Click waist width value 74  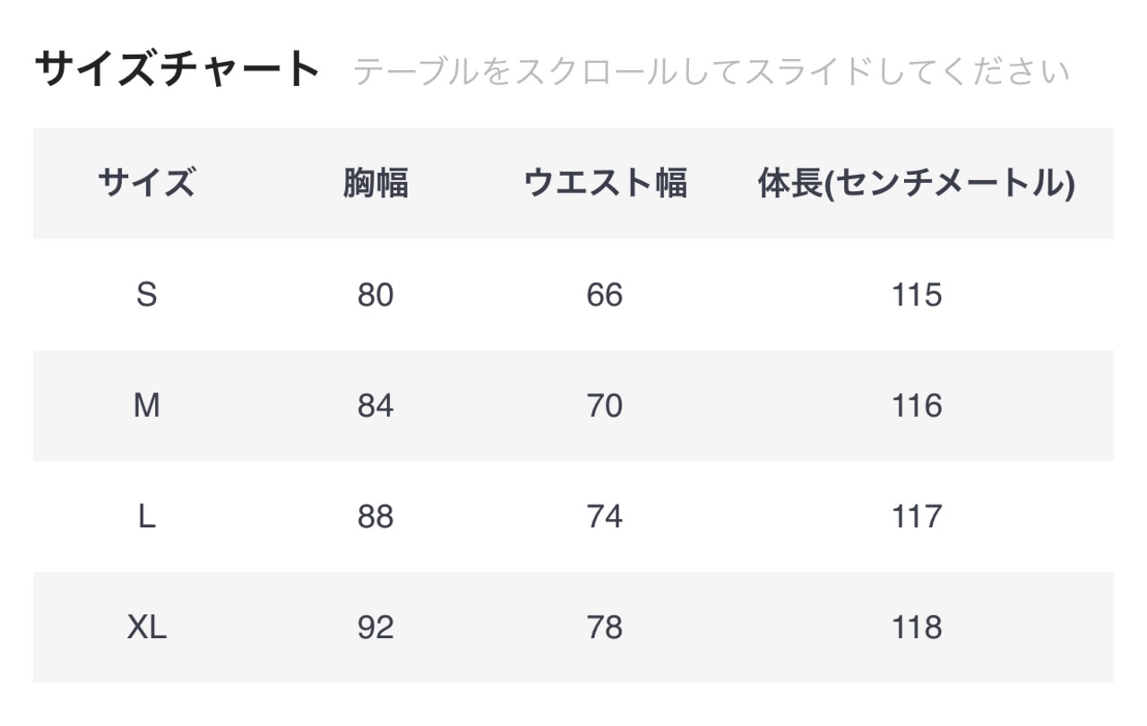pos(605,517)
